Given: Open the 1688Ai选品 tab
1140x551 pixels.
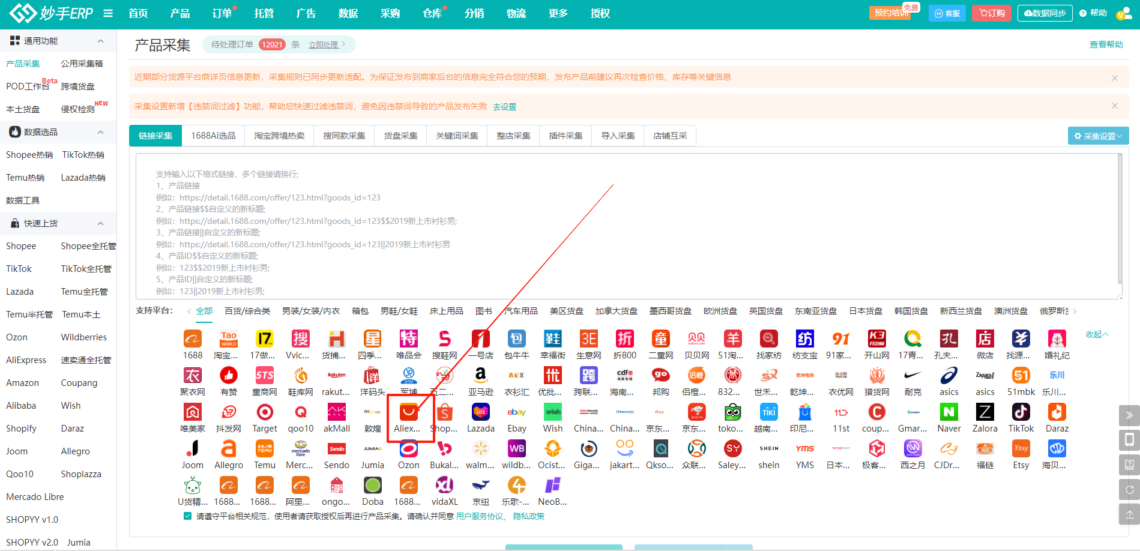Looking at the screenshot, I should coord(213,136).
